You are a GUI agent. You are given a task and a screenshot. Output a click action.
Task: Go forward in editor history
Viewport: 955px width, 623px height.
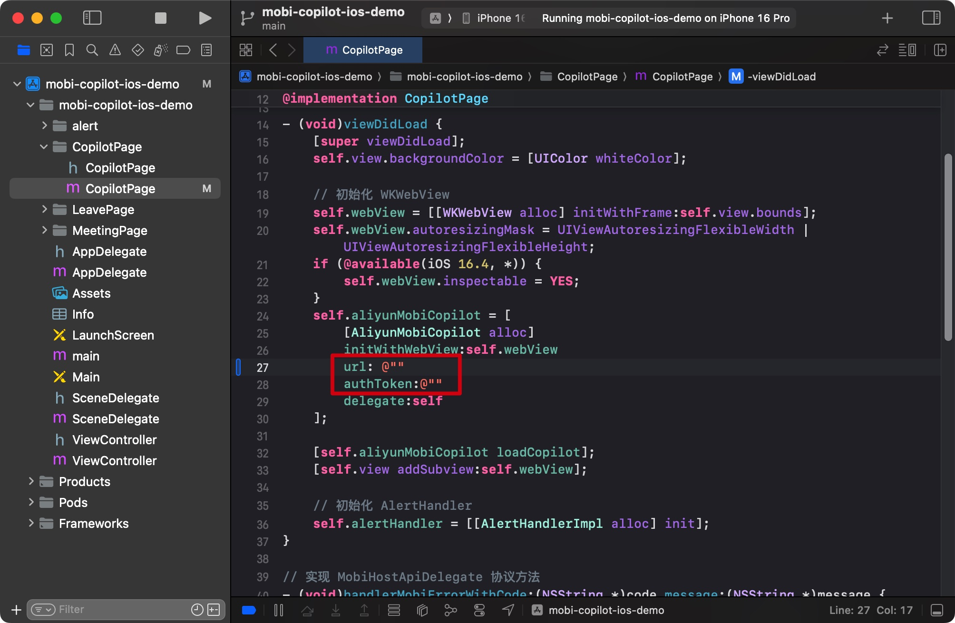click(292, 50)
